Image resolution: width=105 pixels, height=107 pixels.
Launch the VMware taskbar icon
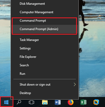[x=96, y=102]
